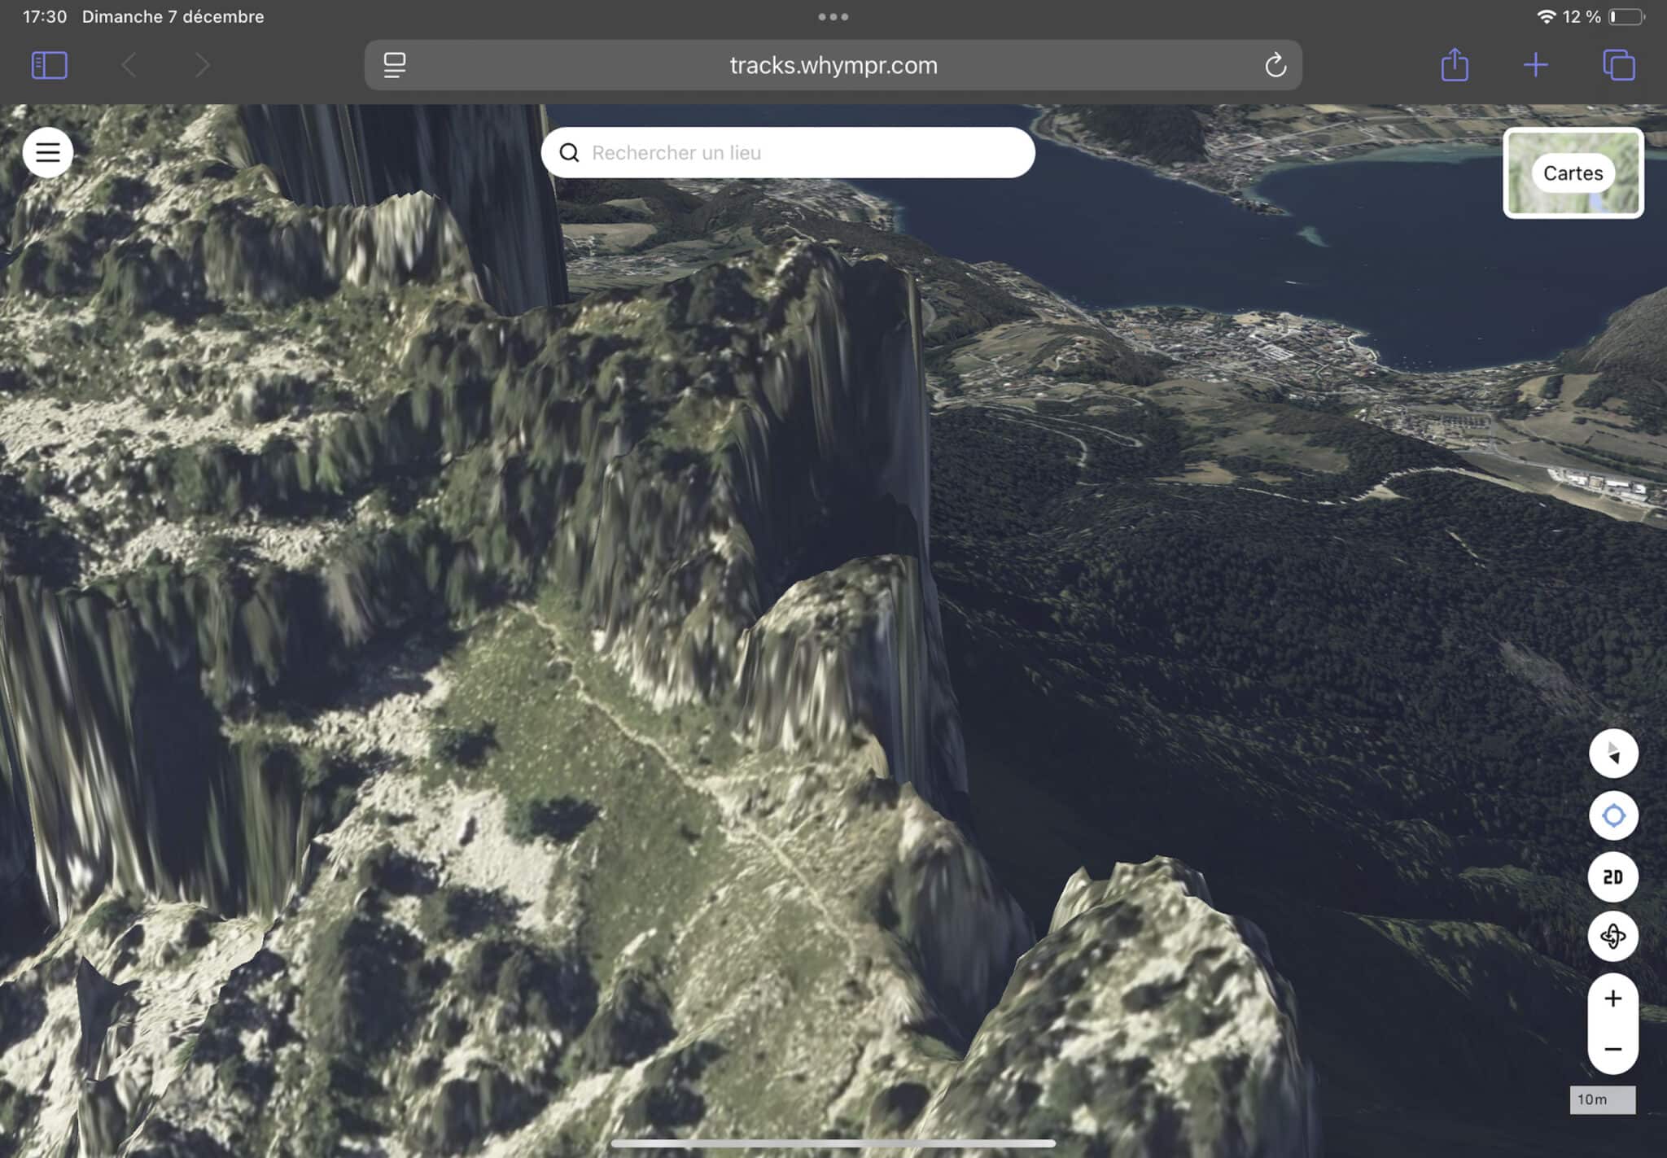Screen dimensions: 1667x1158
Task: Click the tracks.whympr.com address bar
Action: 833,65
